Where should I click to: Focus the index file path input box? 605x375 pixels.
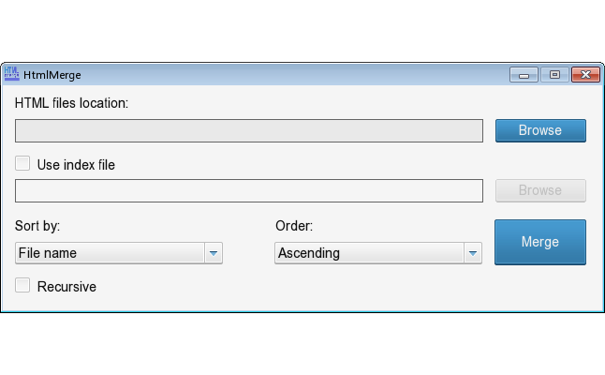[x=249, y=190]
